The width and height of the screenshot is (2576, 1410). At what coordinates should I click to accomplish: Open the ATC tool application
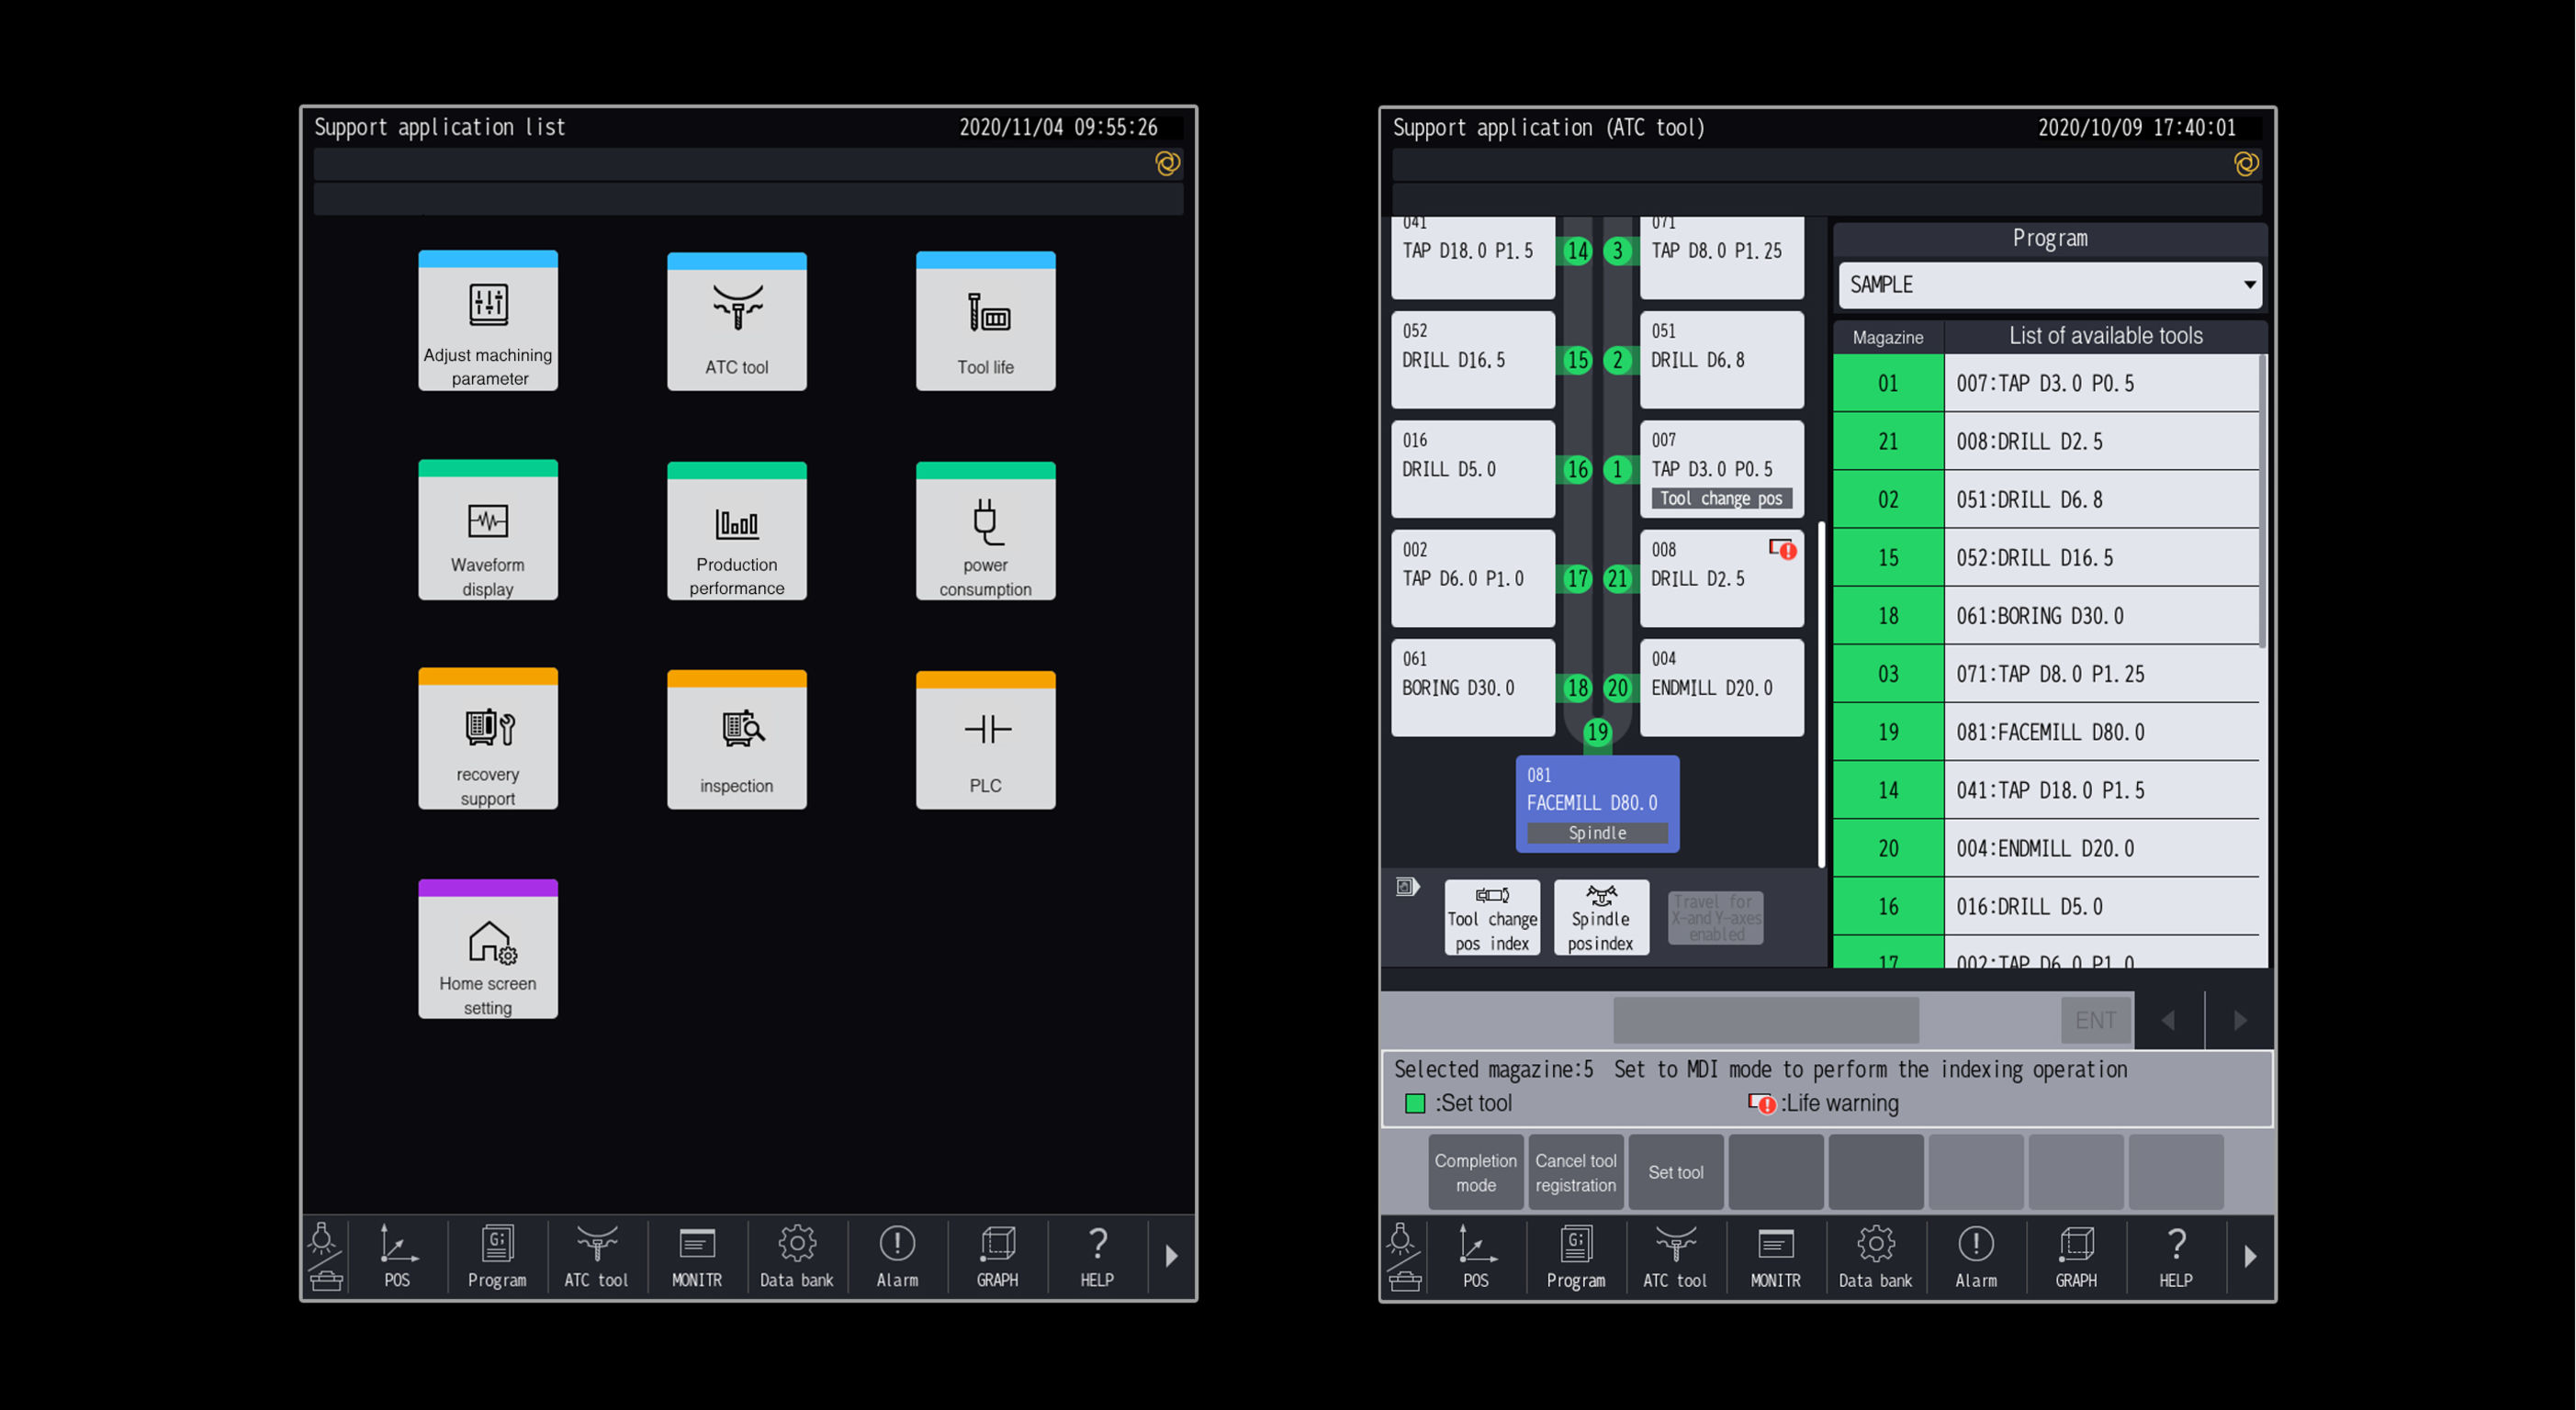[736, 320]
